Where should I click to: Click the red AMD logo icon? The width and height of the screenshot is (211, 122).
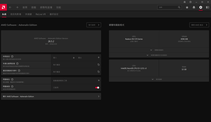pos(3,7)
